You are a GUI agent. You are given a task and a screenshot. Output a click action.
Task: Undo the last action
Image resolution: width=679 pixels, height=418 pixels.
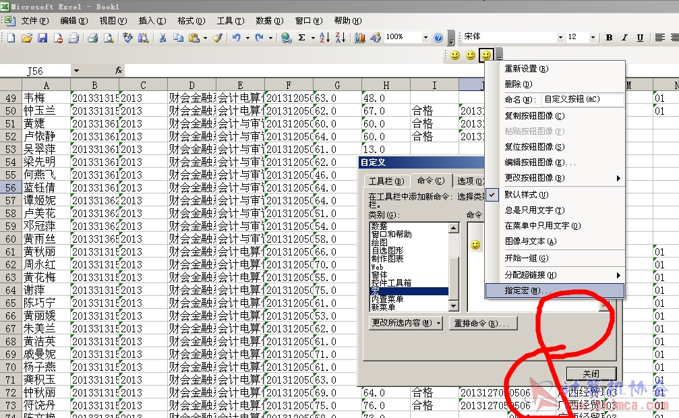click(x=237, y=38)
